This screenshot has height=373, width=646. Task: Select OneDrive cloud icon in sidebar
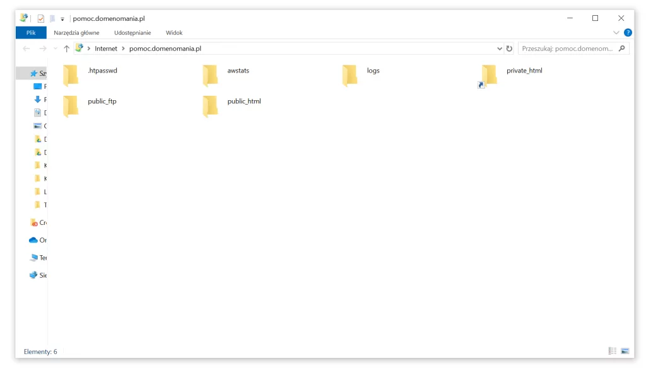[33, 240]
